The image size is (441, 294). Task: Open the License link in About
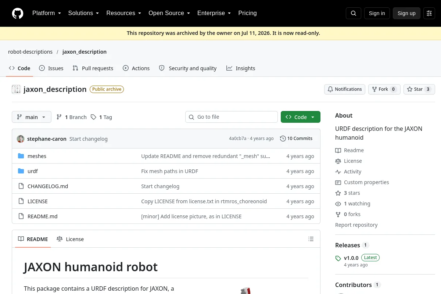(x=348, y=161)
